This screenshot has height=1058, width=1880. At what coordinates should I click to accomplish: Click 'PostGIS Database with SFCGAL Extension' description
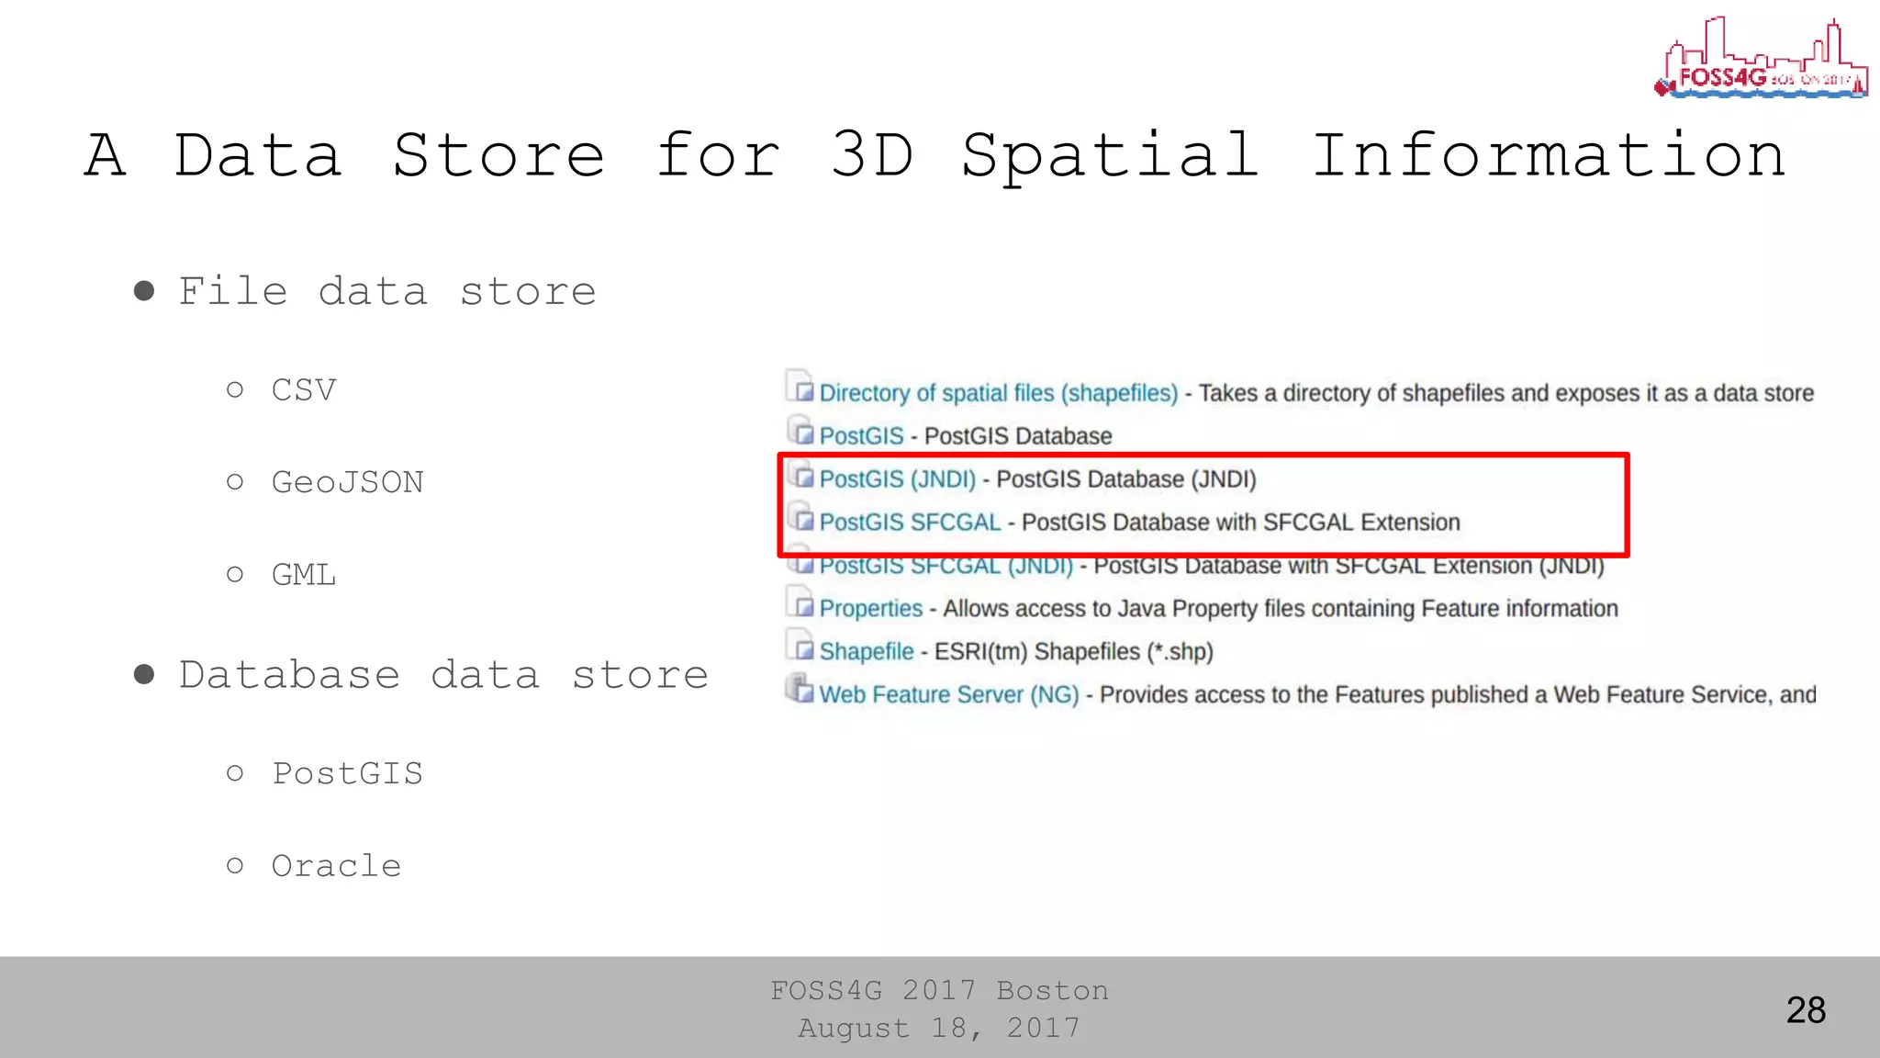[1241, 523]
